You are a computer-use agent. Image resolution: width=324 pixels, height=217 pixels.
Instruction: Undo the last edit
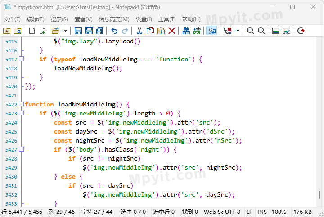point(114,31)
